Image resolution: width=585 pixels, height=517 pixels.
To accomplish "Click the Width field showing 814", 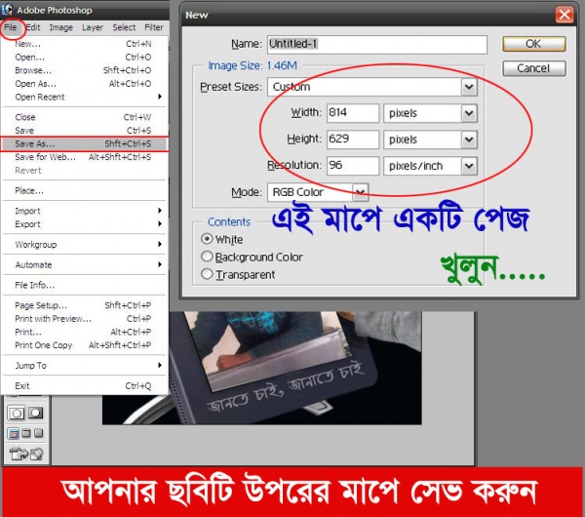I will click(353, 113).
